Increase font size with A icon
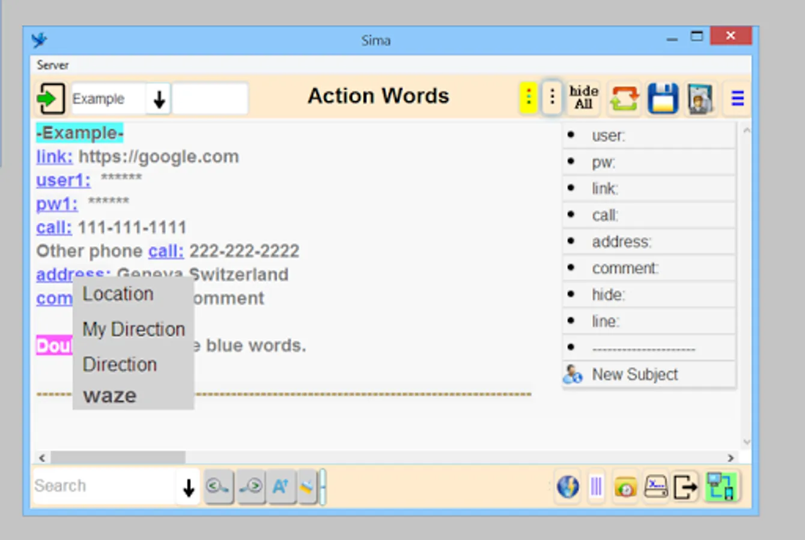This screenshot has width=805, height=540. pos(281,487)
